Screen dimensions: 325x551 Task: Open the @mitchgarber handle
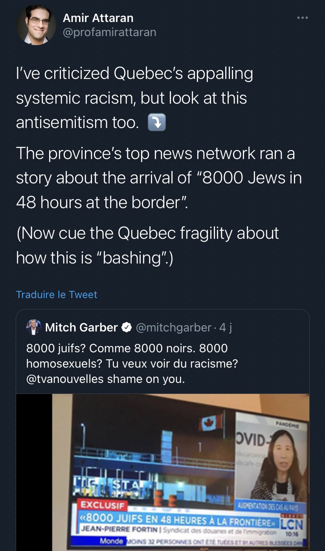[x=173, y=327]
